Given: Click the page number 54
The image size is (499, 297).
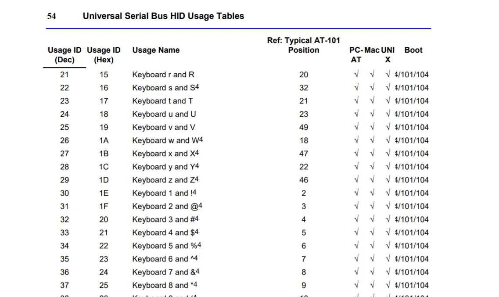Looking at the screenshot, I should (x=52, y=16).
